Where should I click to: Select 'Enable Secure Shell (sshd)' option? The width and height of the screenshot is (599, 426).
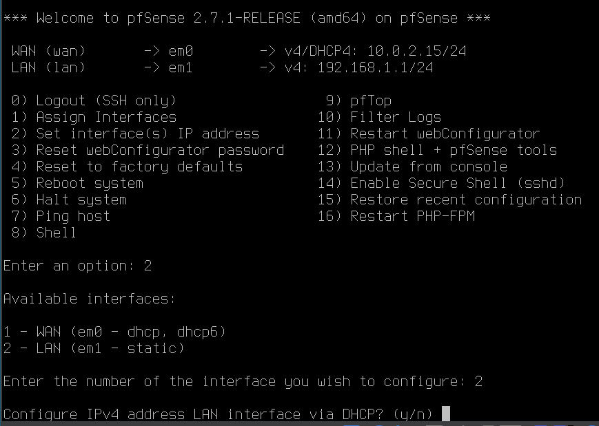[457, 183]
